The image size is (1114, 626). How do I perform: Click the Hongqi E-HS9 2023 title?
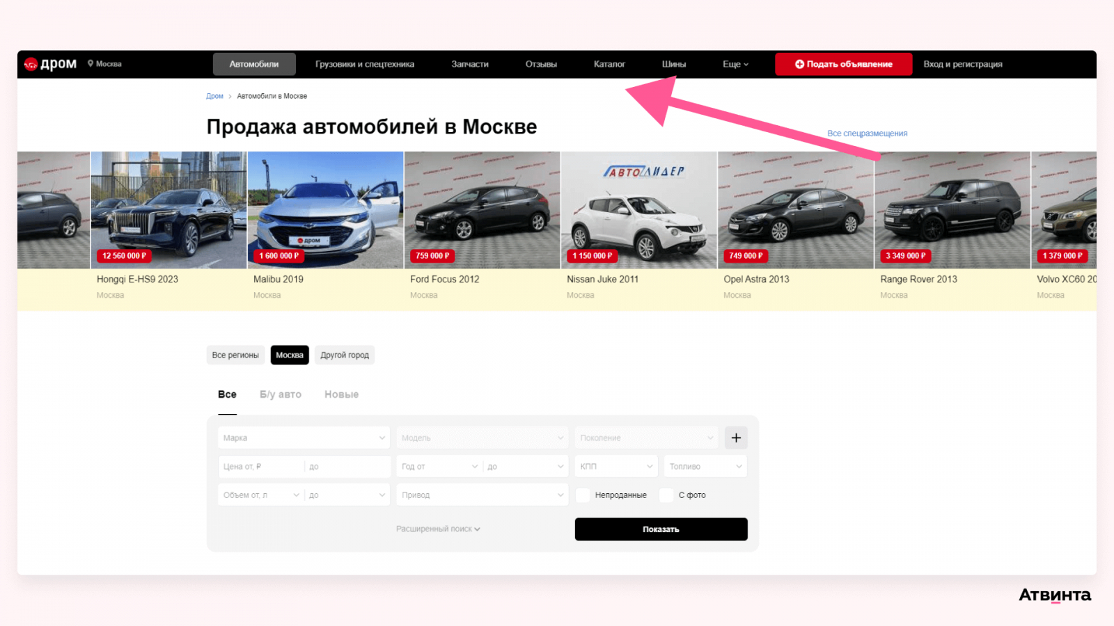(137, 280)
